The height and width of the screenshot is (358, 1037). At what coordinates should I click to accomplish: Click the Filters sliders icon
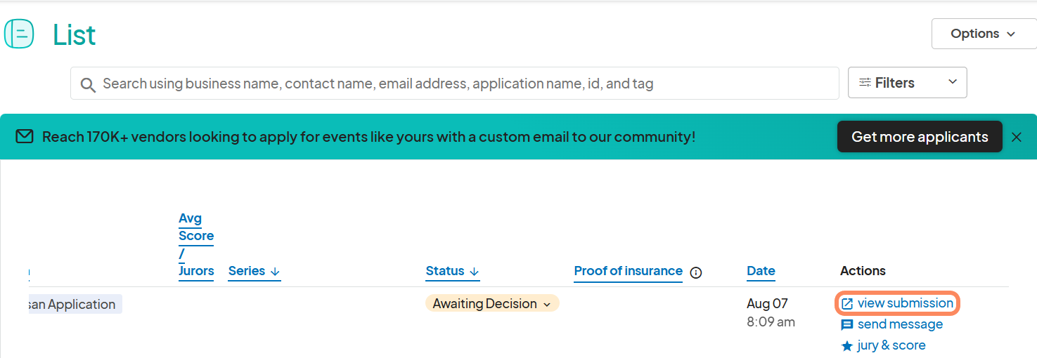click(x=865, y=83)
